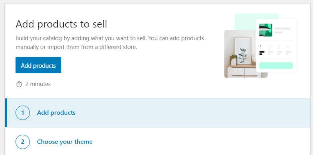The width and height of the screenshot is (313, 155).
Task: Click the green leaf product thumbnail
Action: point(266,30)
